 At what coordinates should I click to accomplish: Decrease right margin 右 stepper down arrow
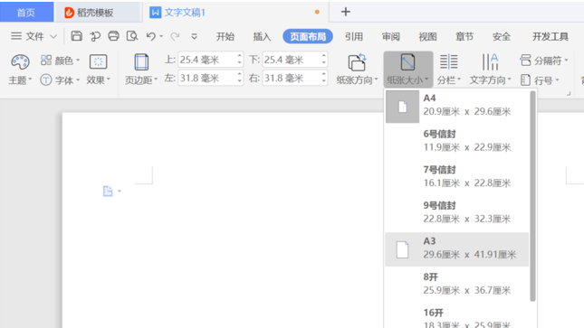(x=323, y=82)
